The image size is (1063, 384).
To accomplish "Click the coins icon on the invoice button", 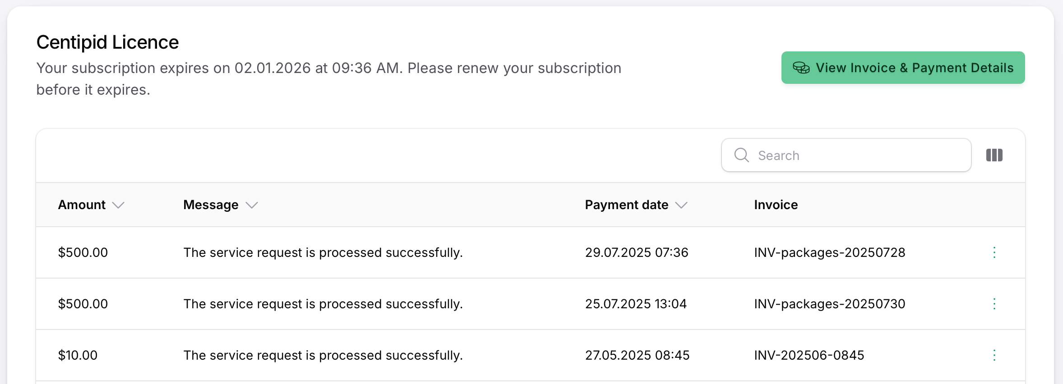I will click(x=801, y=68).
